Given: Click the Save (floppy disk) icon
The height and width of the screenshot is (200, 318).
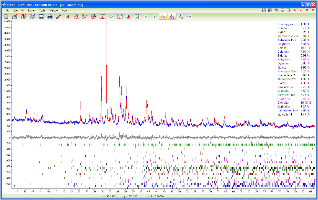Looking at the screenshot, I should pyautogui.click(x=41, y=17).
